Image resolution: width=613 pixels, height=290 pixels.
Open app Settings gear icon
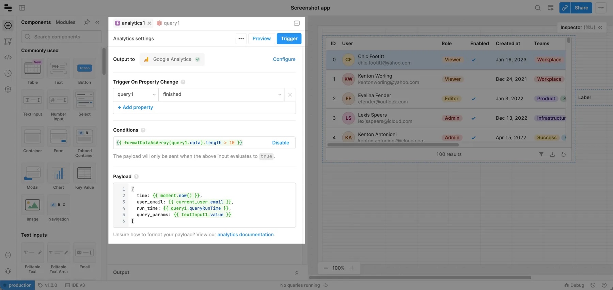point(8,89)
